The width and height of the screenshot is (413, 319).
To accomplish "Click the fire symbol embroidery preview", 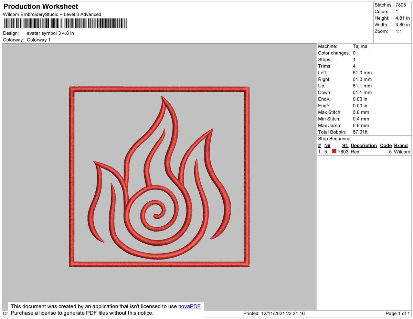I will [159, 177].
